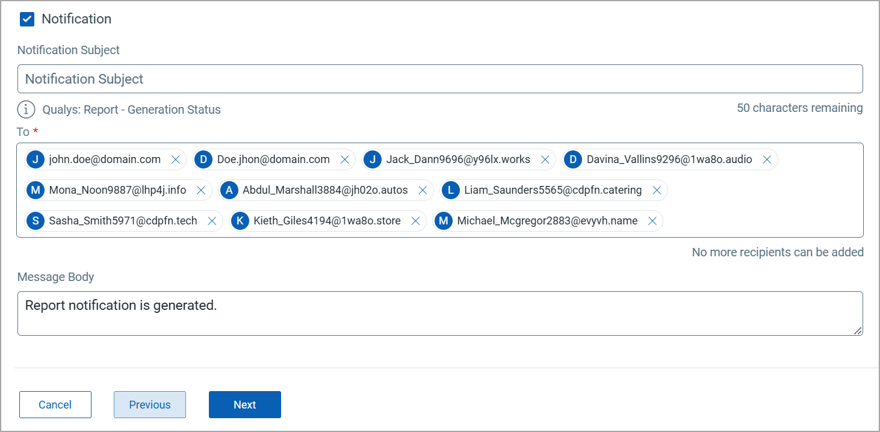Click the L avatar of Liam_Saunders5565

tap(451, 190)
